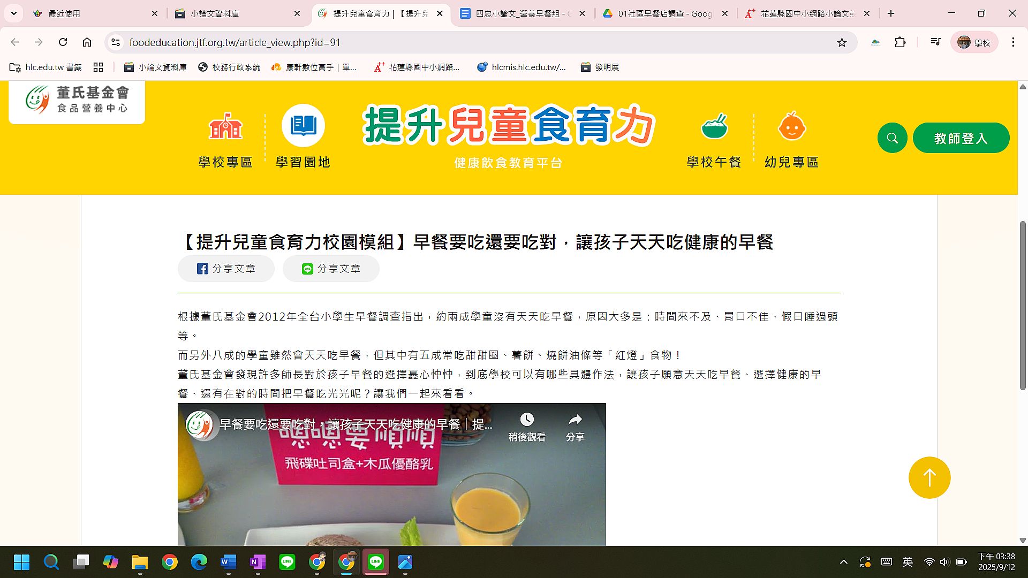Share article via LINE 分享文章 button
1028x578 pixels.
tap(331, 269)
